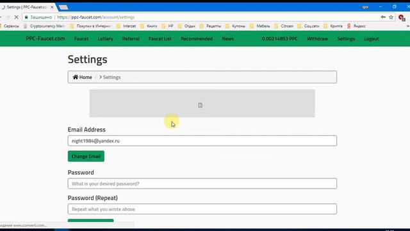410x231 pixels.
Task: Open the Recommended page
Action: 197,38
